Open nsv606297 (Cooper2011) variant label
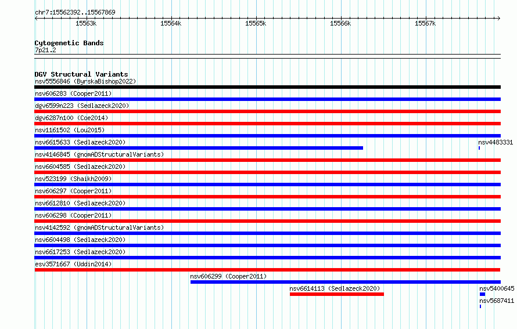 (x=73, y=191)
